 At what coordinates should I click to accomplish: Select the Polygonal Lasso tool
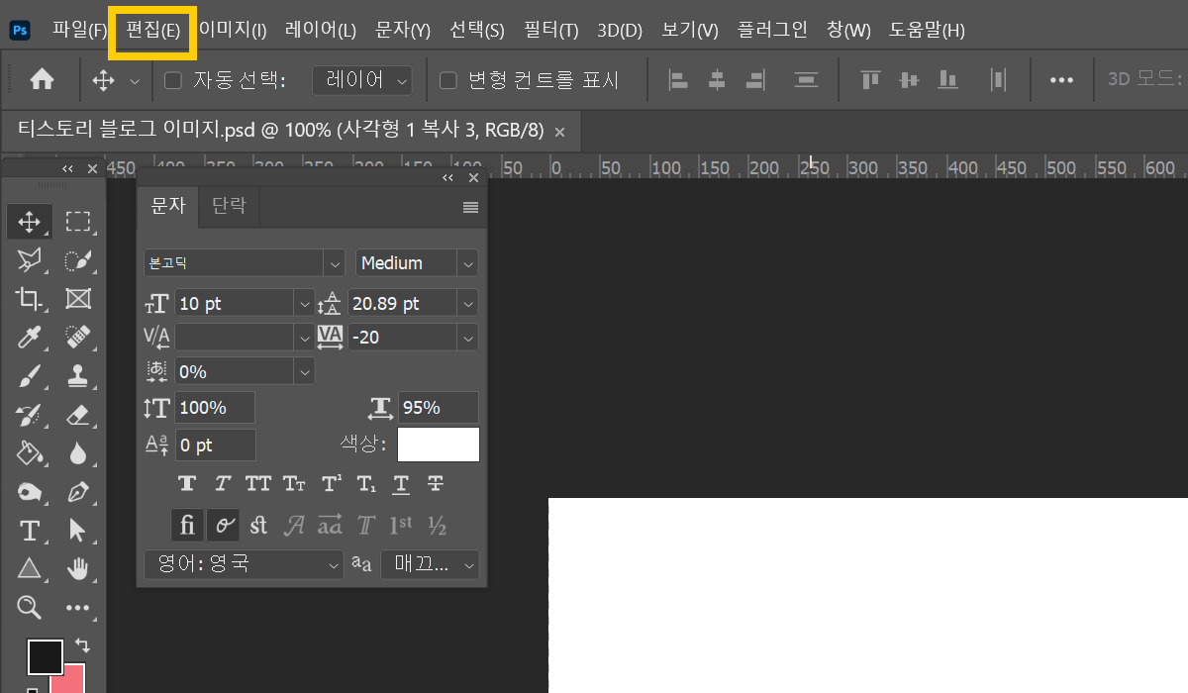pos(30,260)
